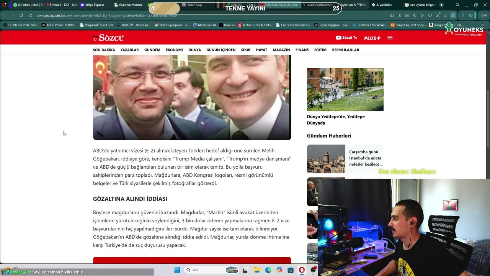Image resolution: width=490 pixels, height=276 pixels.
Task: Open the downloads icon in the Opera toolbar
Action: pyautogui.click(x=438, y=15)
